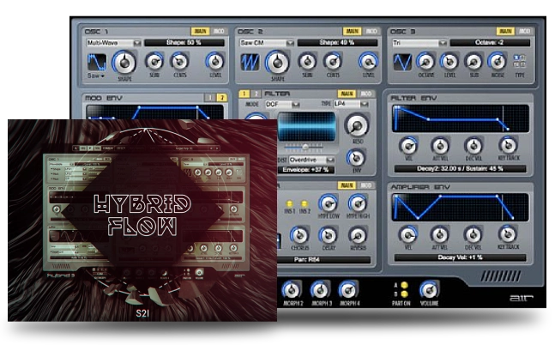Click the OSC 1 waveform display icon
Screen dimensions: 555x345
(x=97, y=63)
